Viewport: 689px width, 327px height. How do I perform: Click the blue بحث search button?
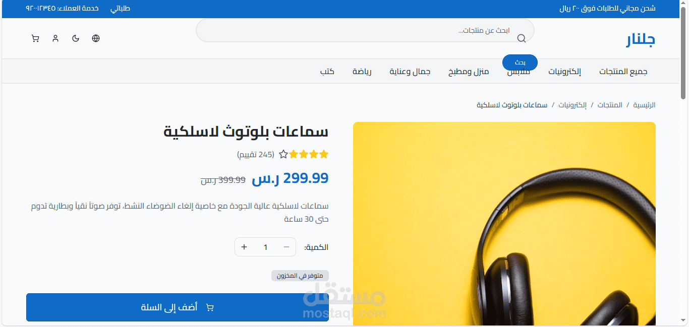520,62
